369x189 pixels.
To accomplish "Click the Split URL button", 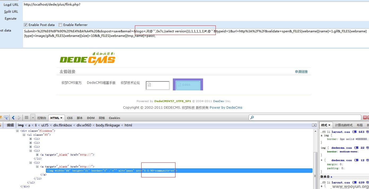I will point(11,11).
